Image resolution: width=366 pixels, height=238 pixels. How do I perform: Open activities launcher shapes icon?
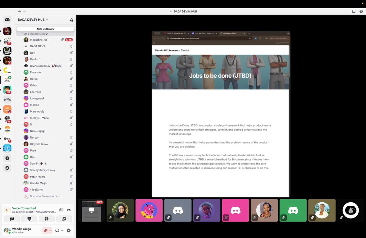click(x=47, y=219)
